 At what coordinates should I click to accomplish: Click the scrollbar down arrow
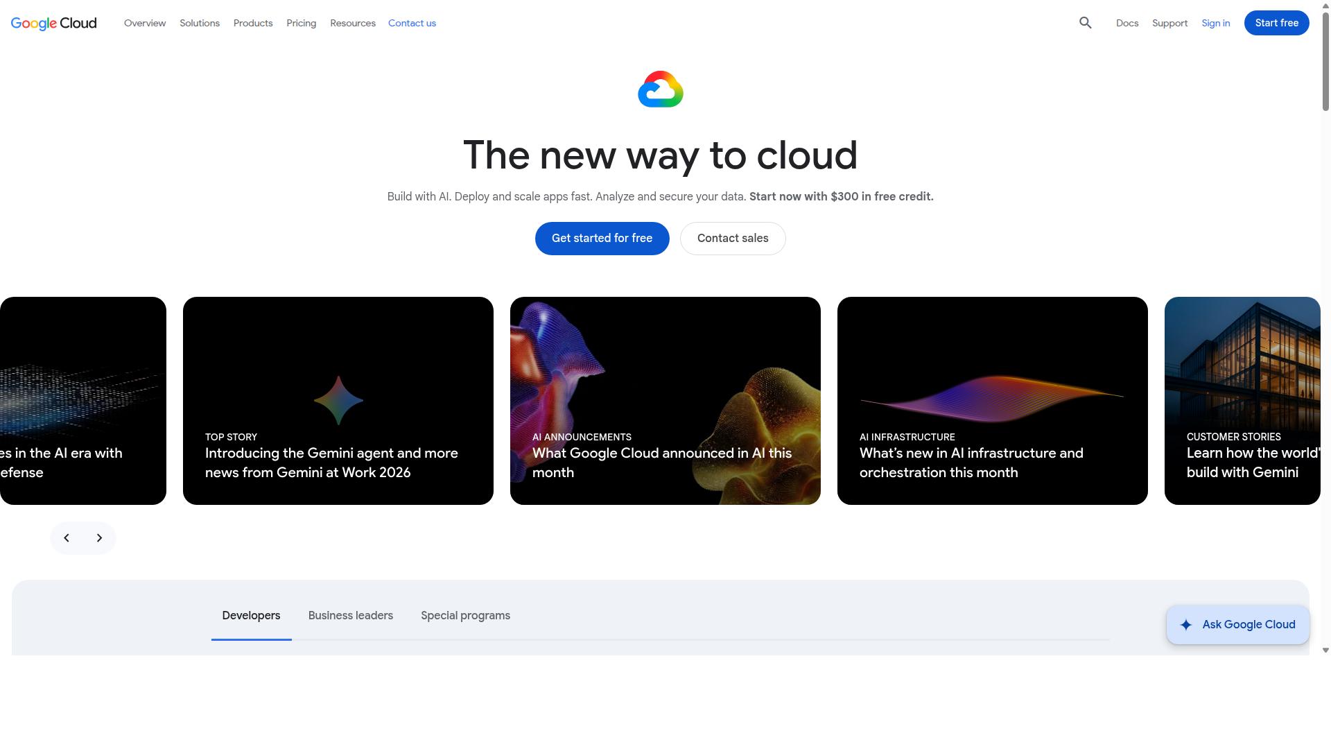coord(1325,651)
